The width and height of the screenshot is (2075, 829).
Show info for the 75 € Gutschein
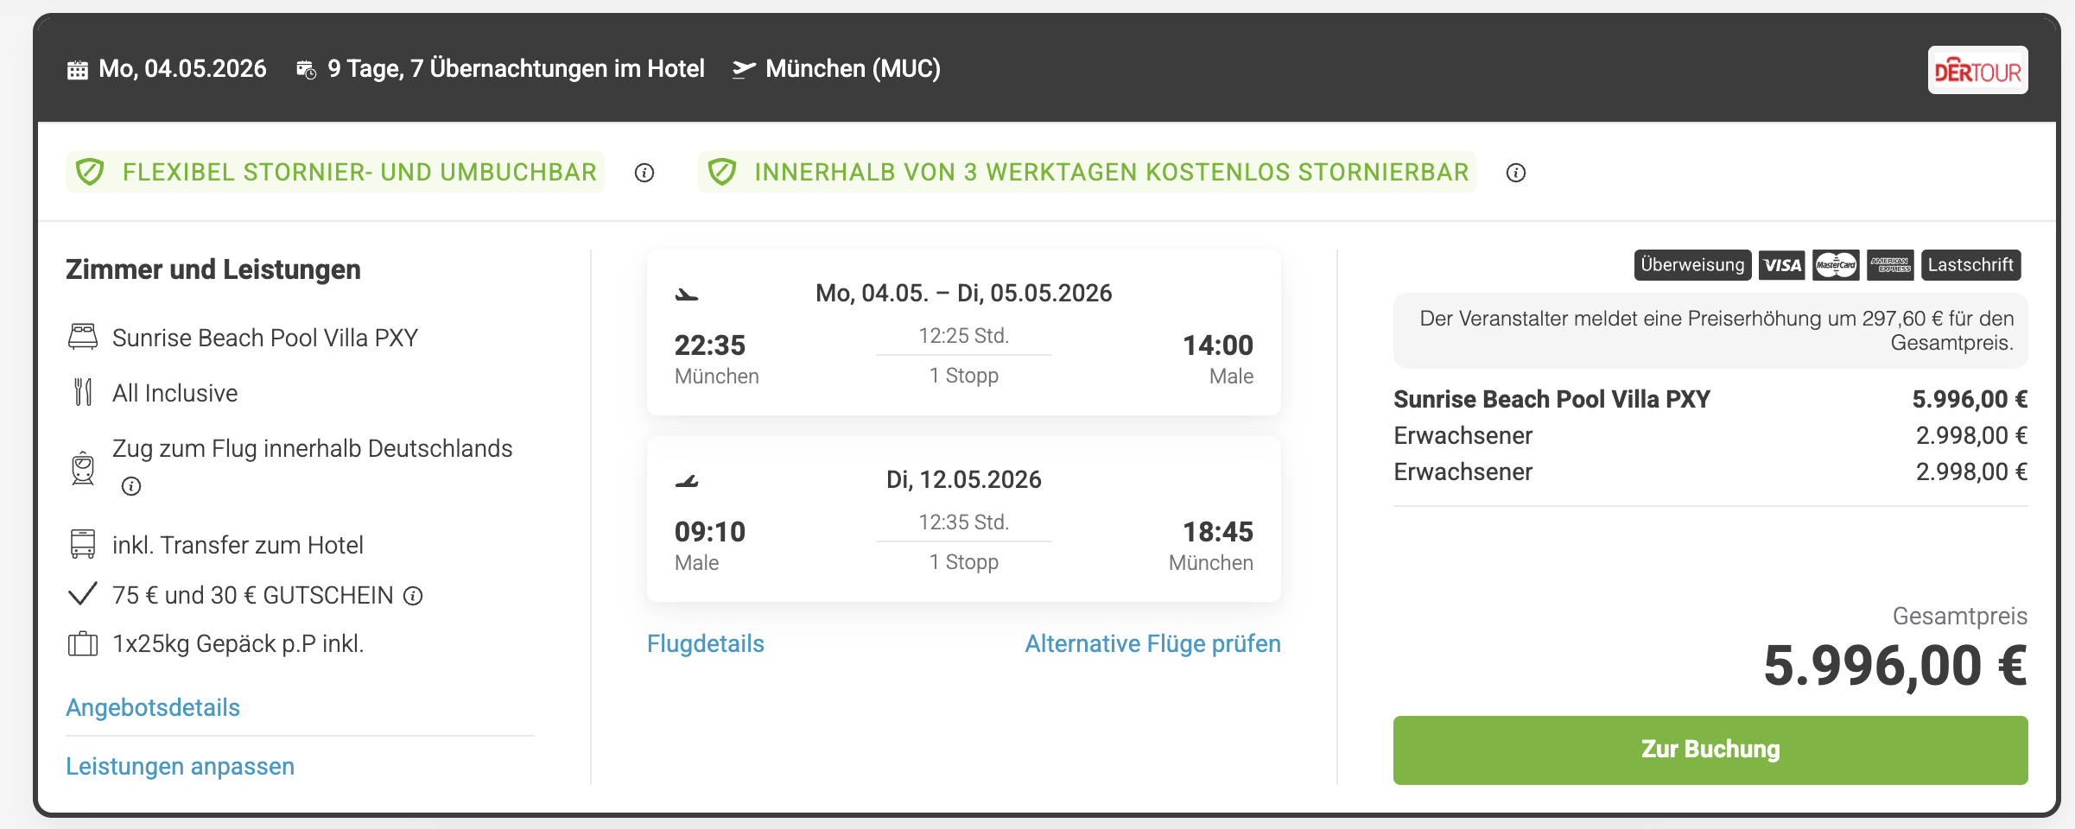point(414,596)
